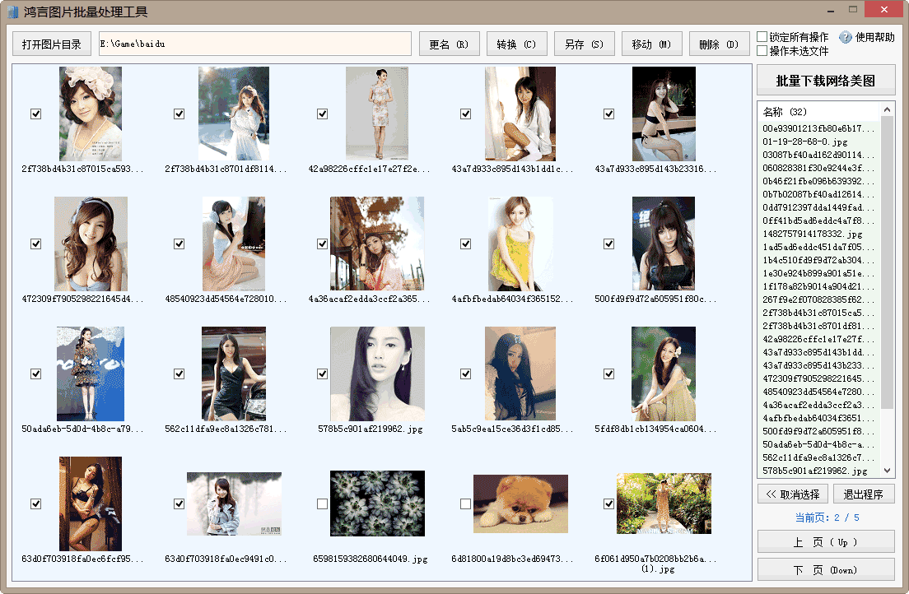Open image directory button 打开图片目录
This screenshot has height=594, width=909.
pos(52,44)
